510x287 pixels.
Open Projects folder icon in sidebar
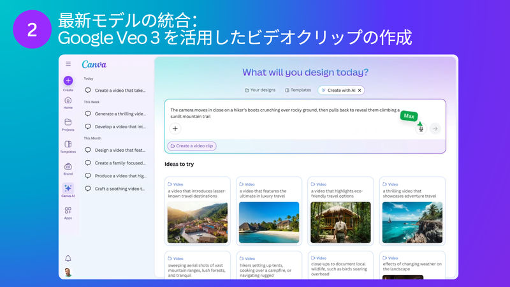coord(68,122)
